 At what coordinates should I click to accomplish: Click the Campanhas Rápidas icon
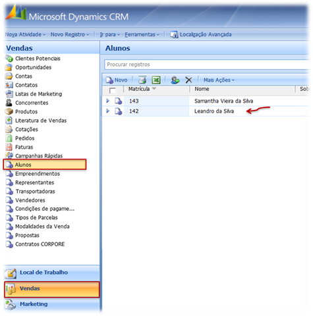pos(9,155)
